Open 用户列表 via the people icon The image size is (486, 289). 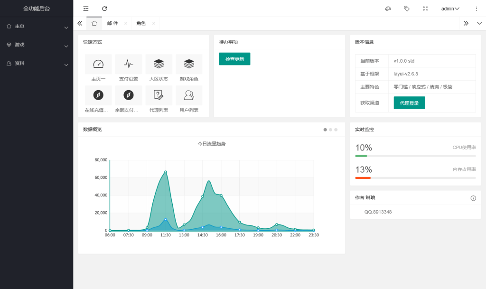click(189, 95)
